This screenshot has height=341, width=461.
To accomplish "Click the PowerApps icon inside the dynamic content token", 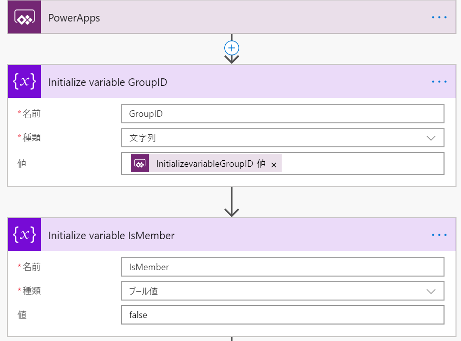I will [140, 163].
